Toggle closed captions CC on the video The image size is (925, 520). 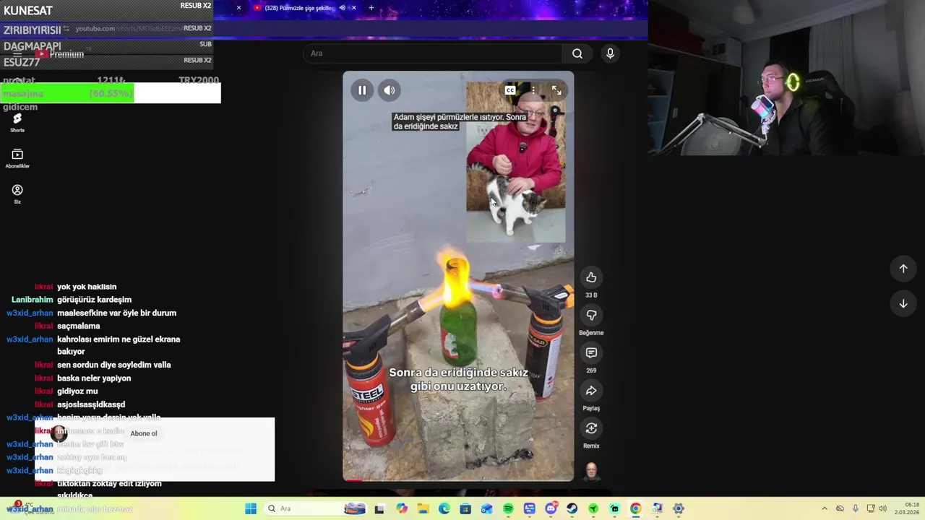[510, 90]
